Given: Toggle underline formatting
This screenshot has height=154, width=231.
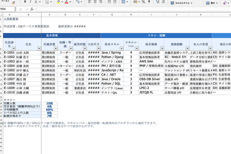Looking at the screenshot, I should (x=36, y=2).
